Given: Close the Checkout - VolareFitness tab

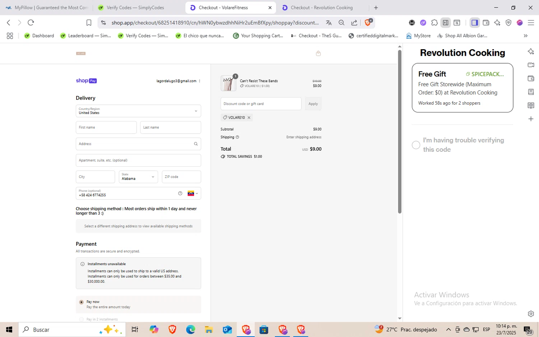Looking at the screenshot, I should point(270,8).
